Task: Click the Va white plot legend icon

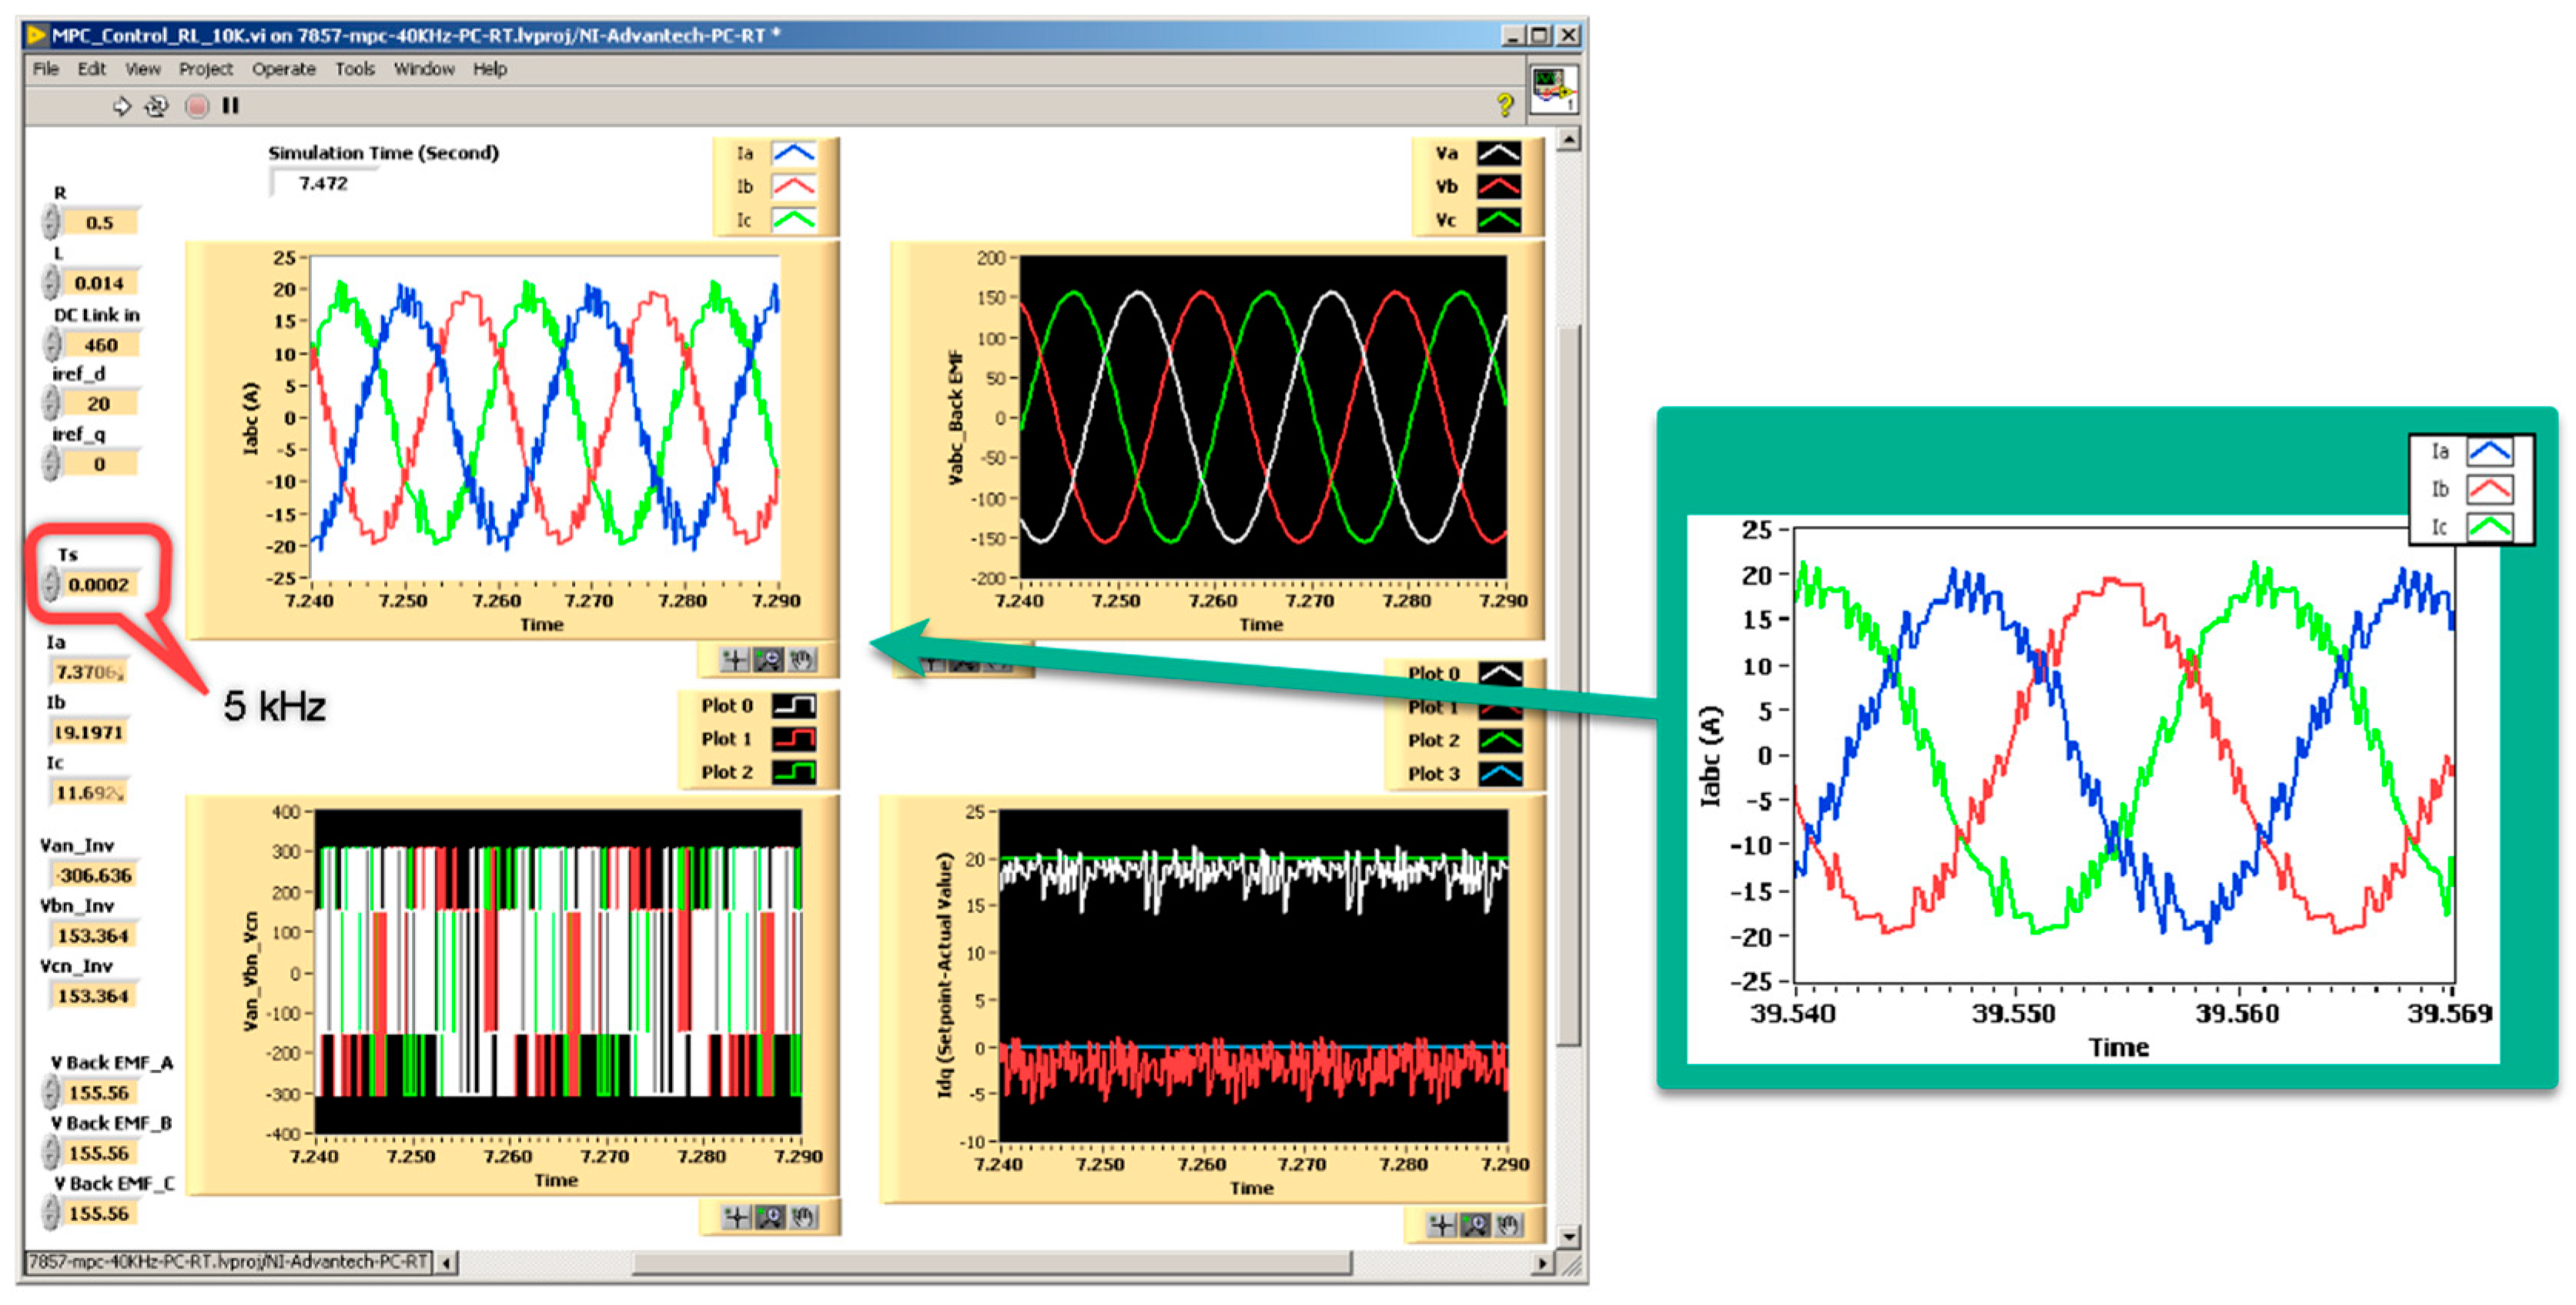Action: pos(1499,153)
